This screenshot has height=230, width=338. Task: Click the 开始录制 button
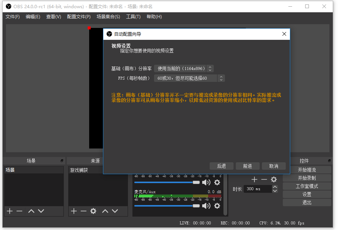coord(307,178)
